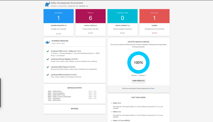Click the 'KAFKA CONNECT UI' card title
The width and height of the screenshot is (213, 122).
click(123, 26)
